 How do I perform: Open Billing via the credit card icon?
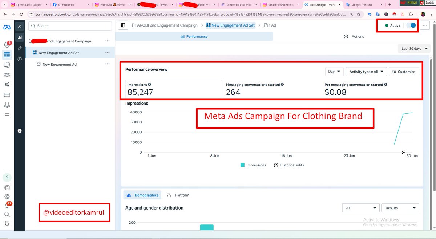point(7,94)
